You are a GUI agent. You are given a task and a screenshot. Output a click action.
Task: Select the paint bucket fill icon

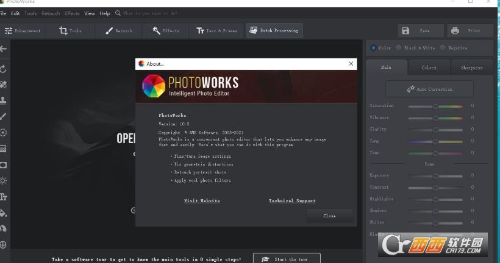point(3,212)
